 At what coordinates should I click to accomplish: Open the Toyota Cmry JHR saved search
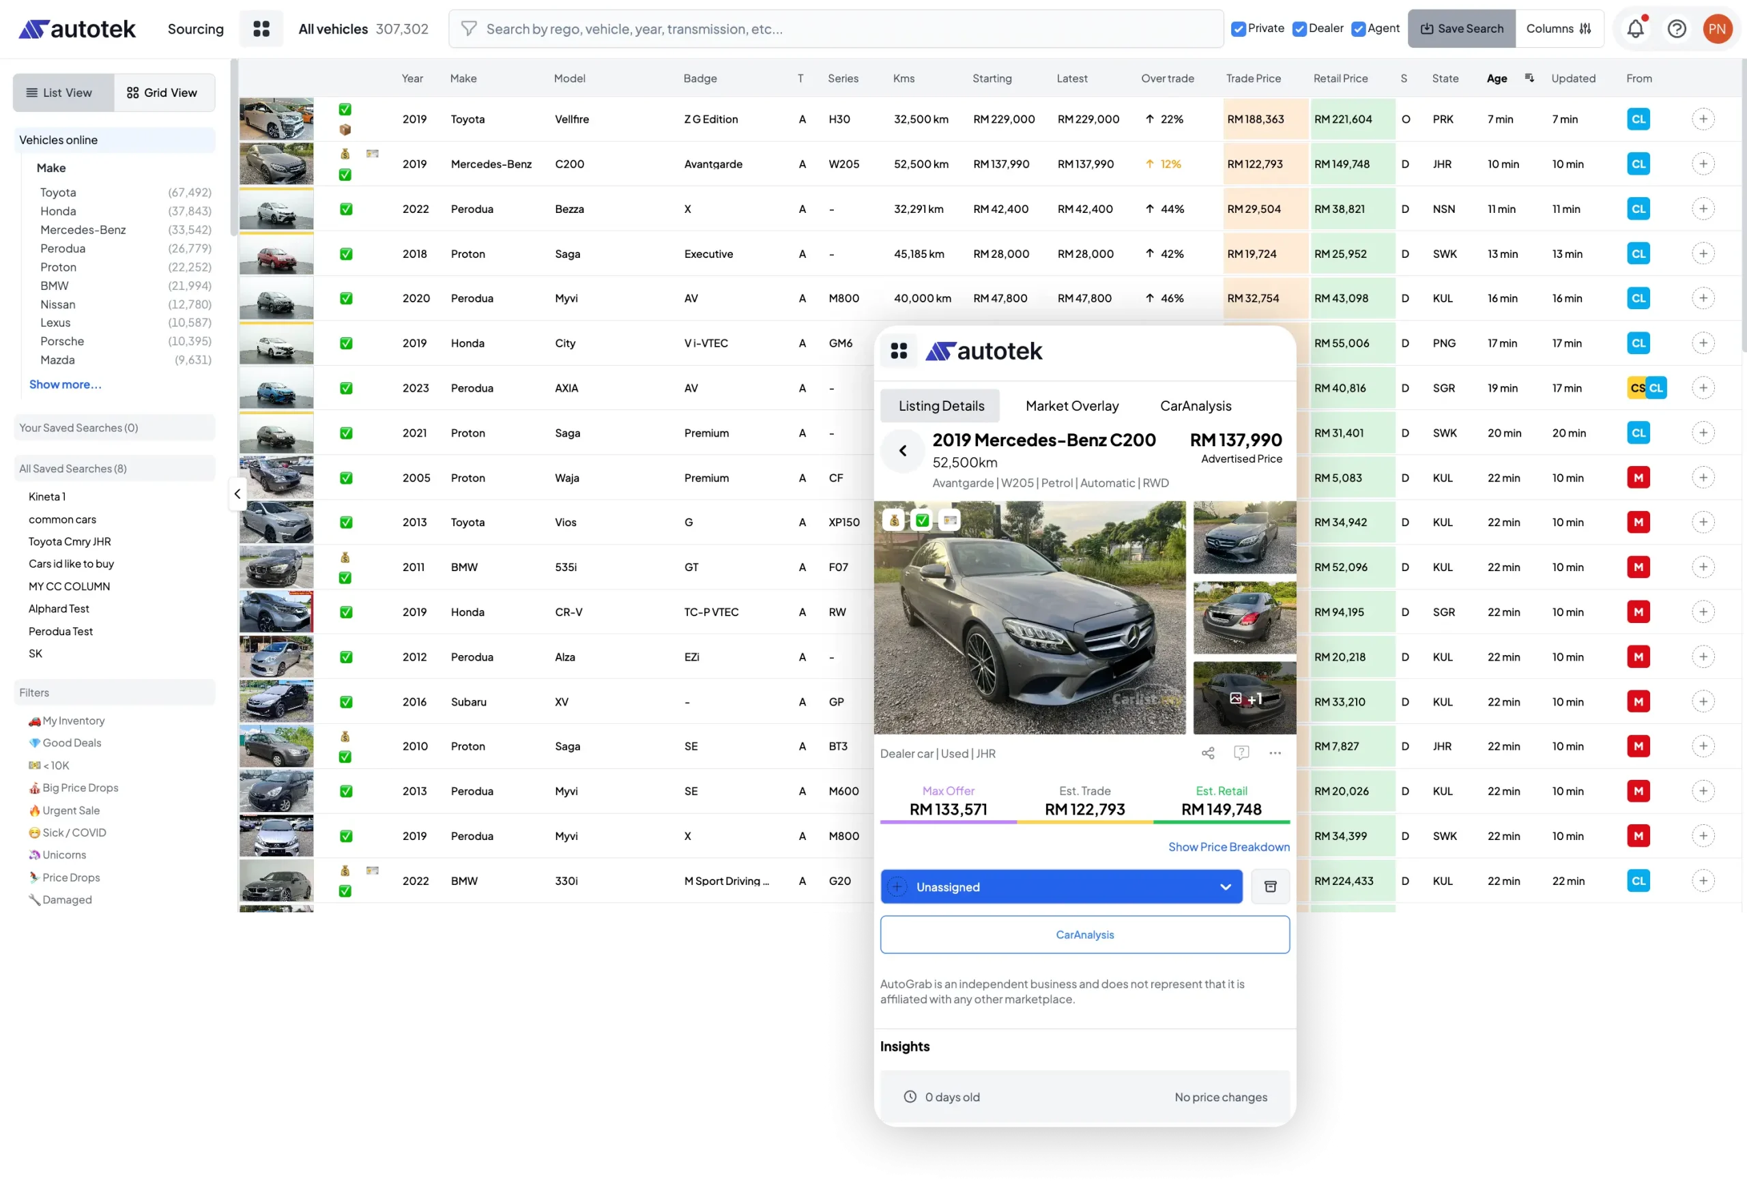click(69, 541)
